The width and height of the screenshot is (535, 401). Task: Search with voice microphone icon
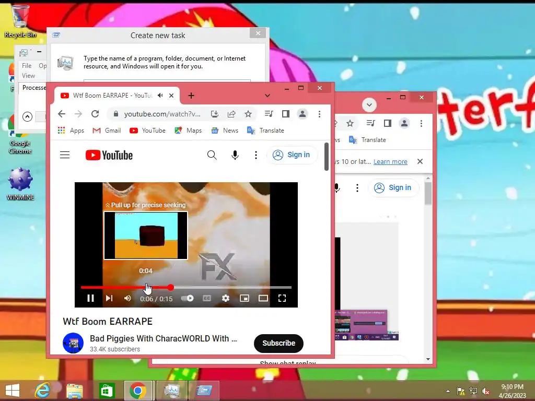(x=235, y=155)
